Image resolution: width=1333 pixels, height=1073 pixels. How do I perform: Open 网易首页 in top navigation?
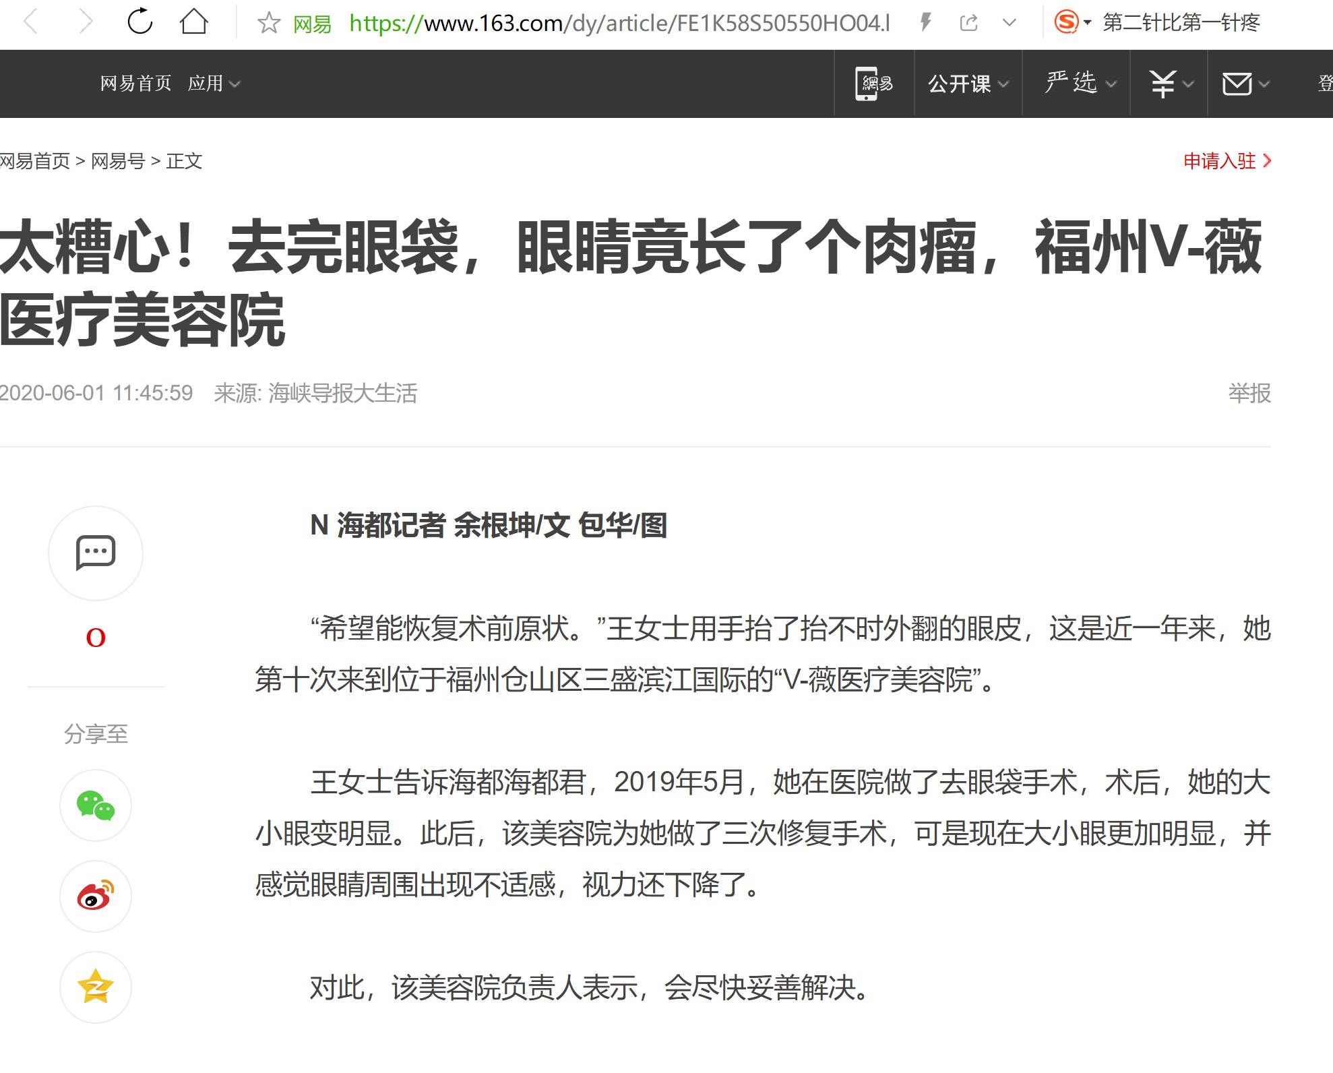[x=135, y=84]
